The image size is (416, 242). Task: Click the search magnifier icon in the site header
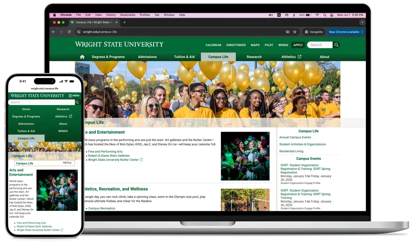click(x=336, y=45)
